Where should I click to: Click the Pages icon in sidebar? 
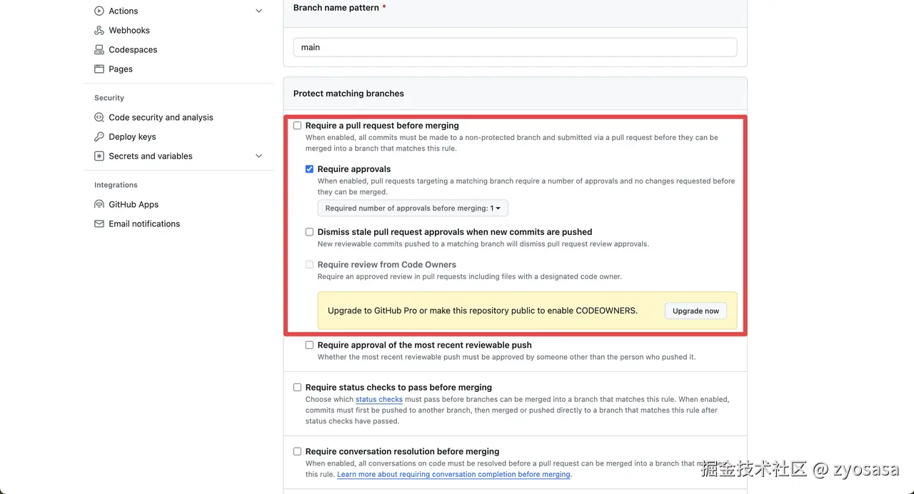pos(99,69)
